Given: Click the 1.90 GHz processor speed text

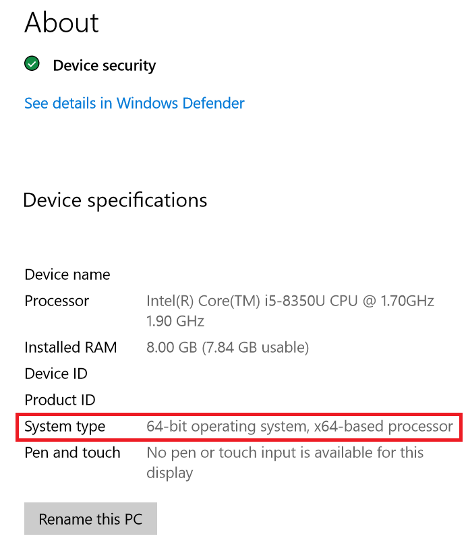Looking at the screenshot, I should pyautogui.click(x=175, y=321).
